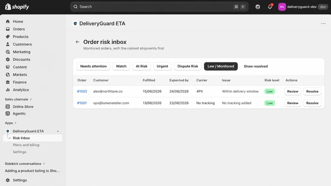Click the Risk level column header
This screenshot has height=186, width=331.
point(272,80)
